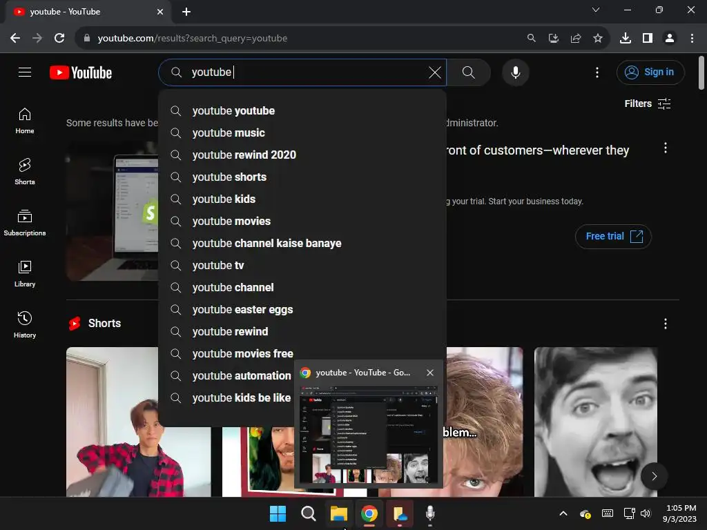This screenshot has width=707, height=530.
Task: Go back in browser
Action: coord(15,39)
